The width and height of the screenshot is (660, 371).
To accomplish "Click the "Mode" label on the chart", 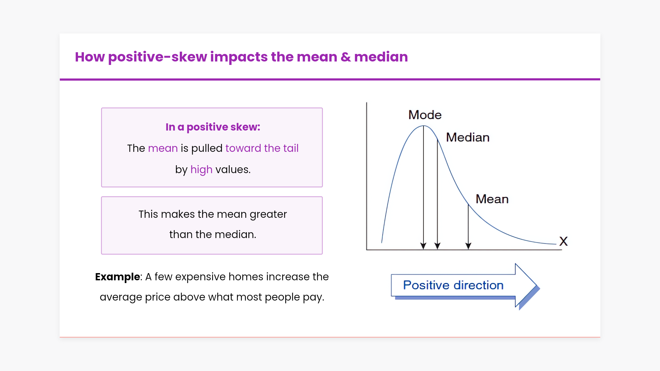I will [x=425, y=115].
